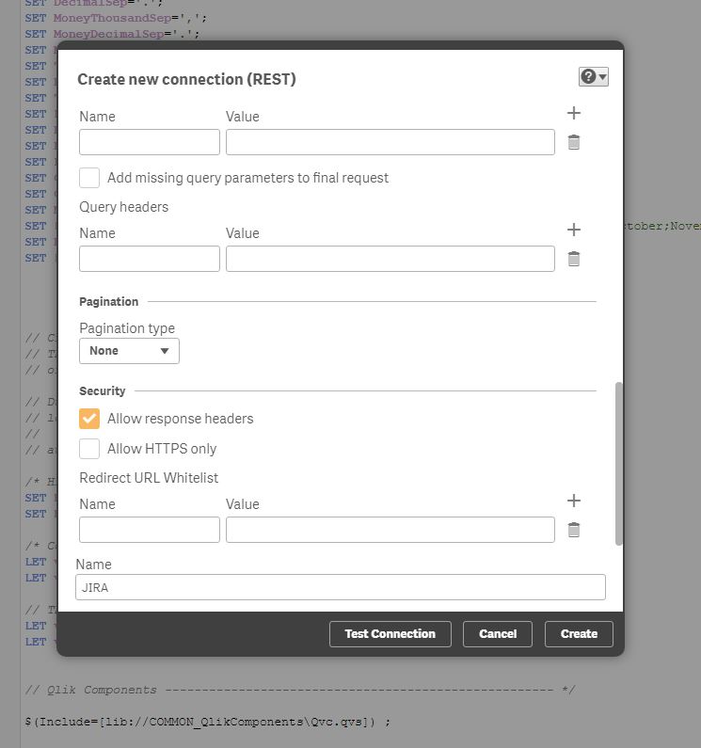701x748 pixels.
Task: Uncheck Allow response headers
Action: coord(89,419)
